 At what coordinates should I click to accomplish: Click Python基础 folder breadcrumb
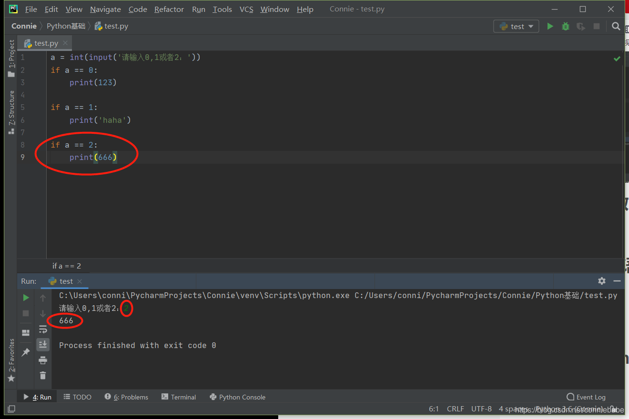(x=66, y=26)
